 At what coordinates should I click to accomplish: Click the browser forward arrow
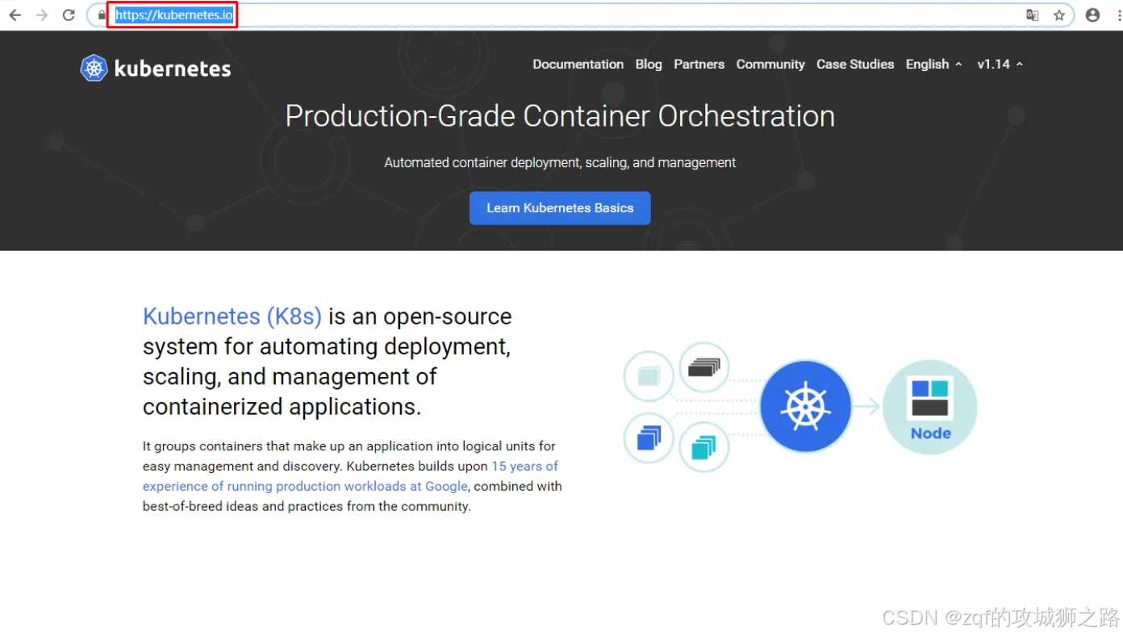tap(42, 15)
